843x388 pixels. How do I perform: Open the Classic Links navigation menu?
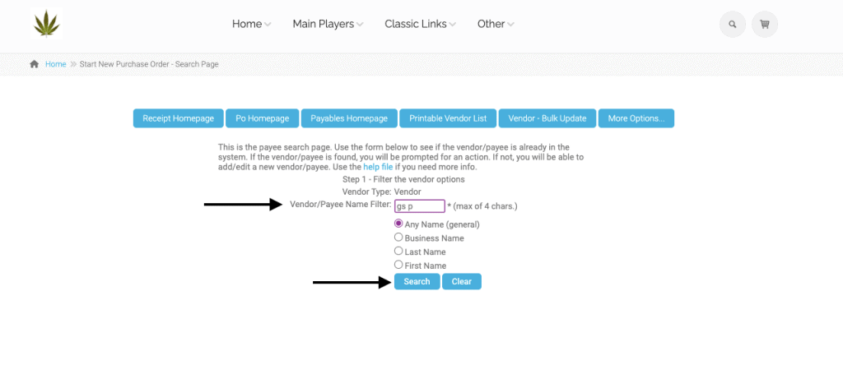click(416, 24)
